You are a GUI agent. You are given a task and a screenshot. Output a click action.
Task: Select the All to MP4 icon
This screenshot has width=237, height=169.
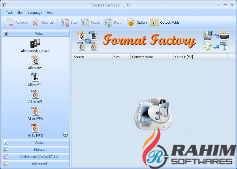point(35,60)
